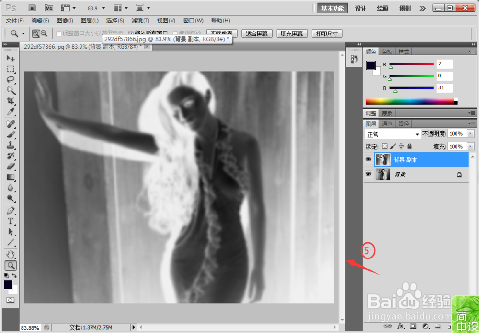Image resolution: width=479 pixels, height=333 pixels.
Task: Launch Mini Bridge from top bar
Action: tap(48, 8)
